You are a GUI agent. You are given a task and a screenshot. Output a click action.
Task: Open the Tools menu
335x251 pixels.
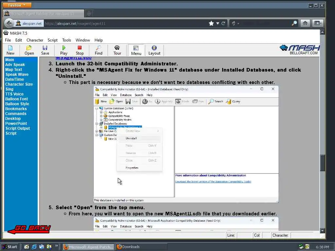66,40
